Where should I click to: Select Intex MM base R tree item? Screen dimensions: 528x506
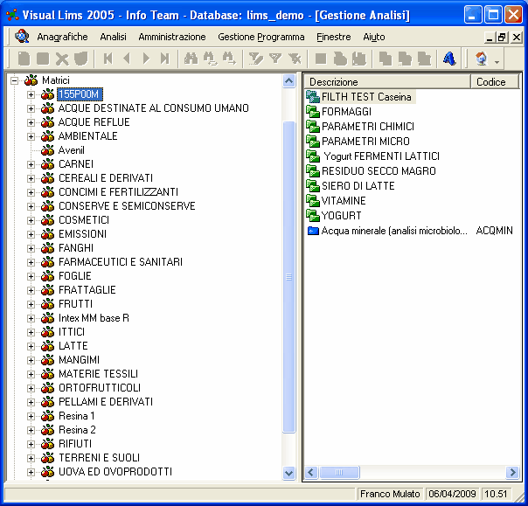tap(94, 318)
